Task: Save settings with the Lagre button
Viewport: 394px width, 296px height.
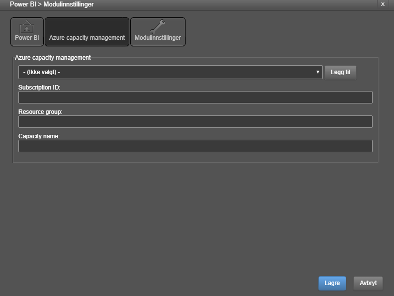Action: point(332,283)
